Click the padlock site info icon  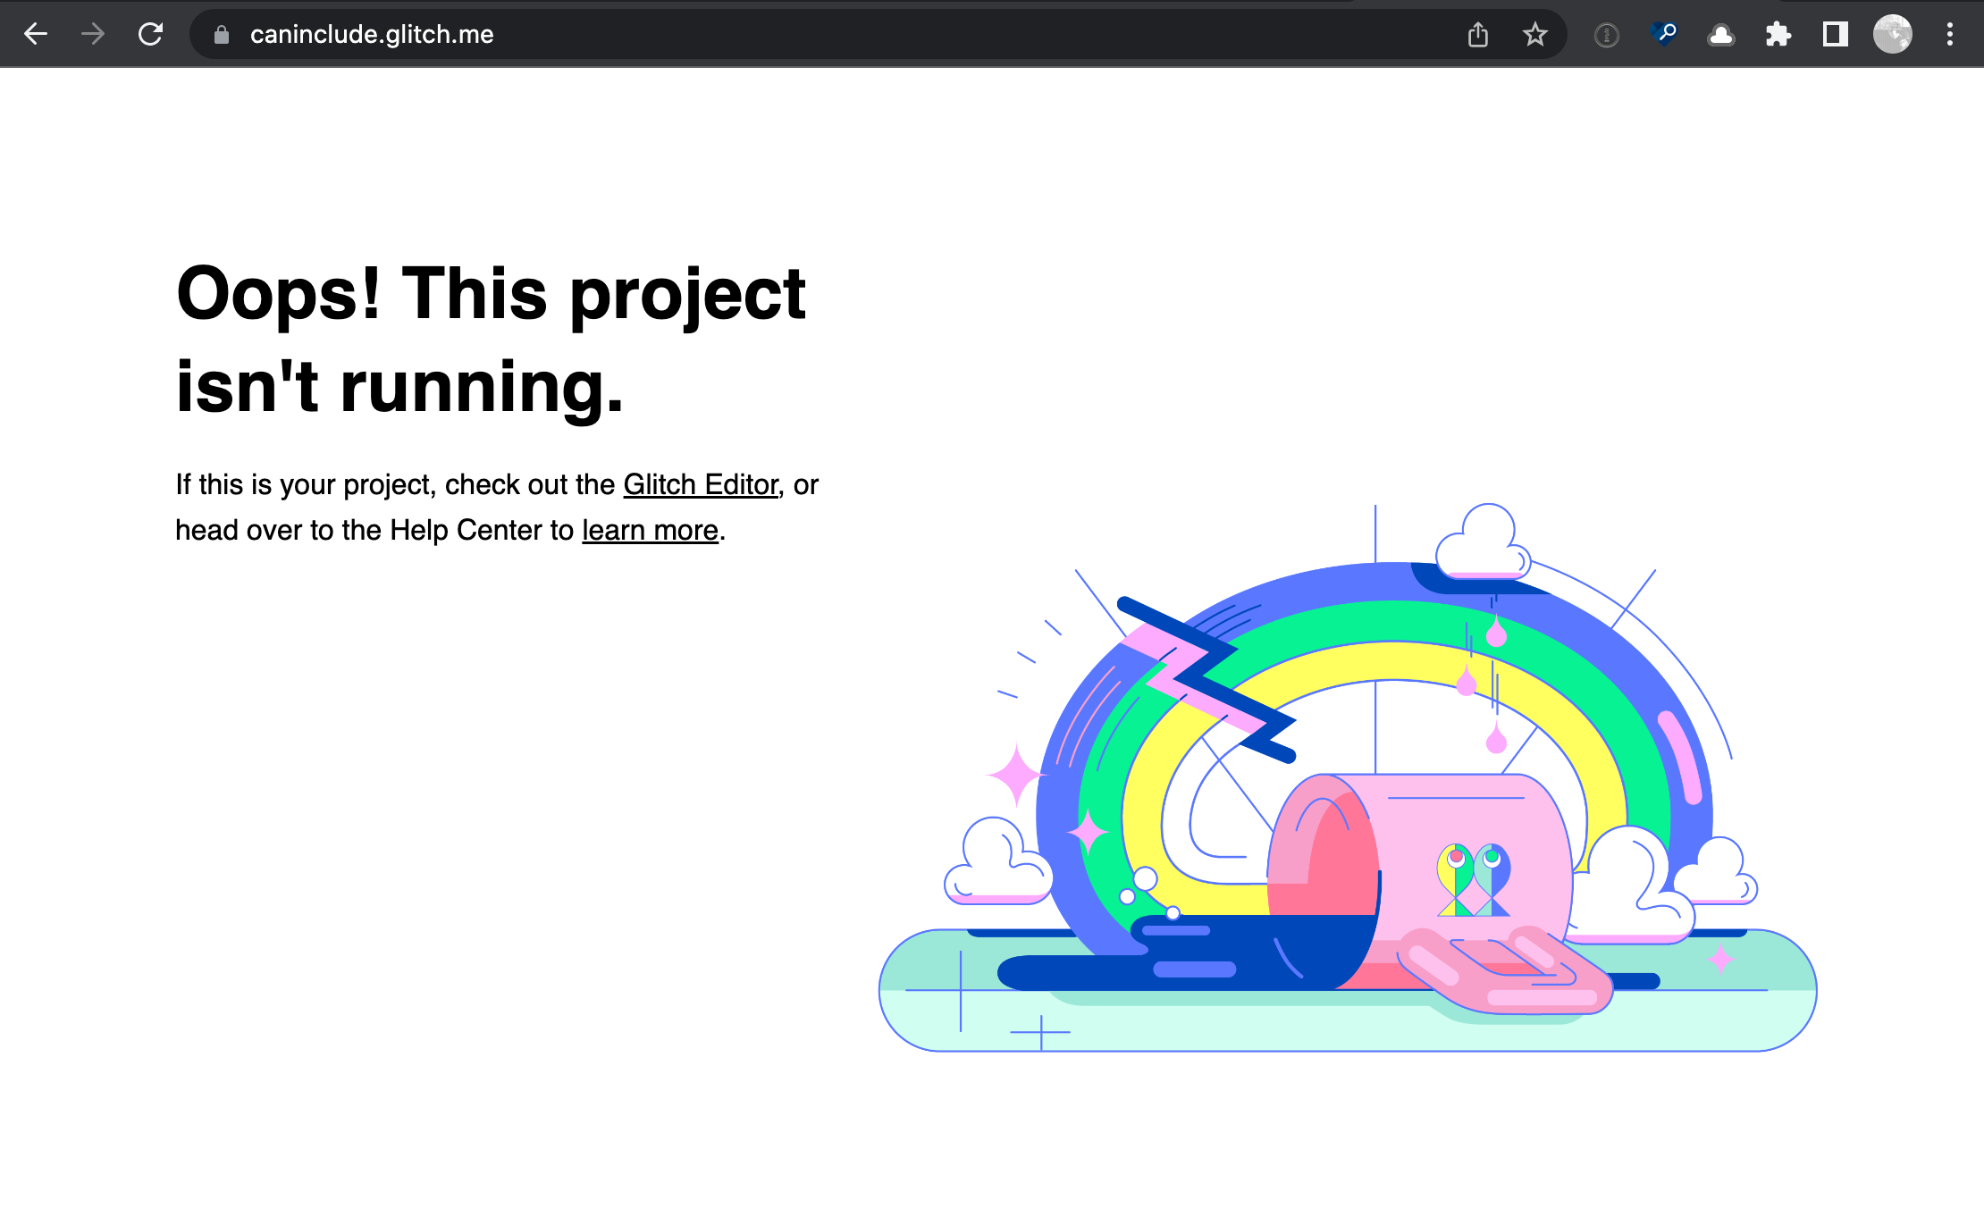coord(222,35)
